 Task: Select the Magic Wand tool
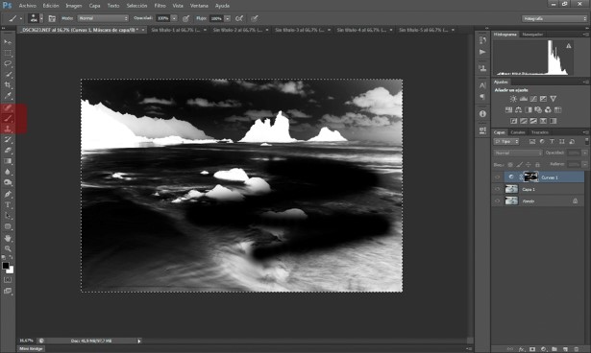(x=8, y=74)
